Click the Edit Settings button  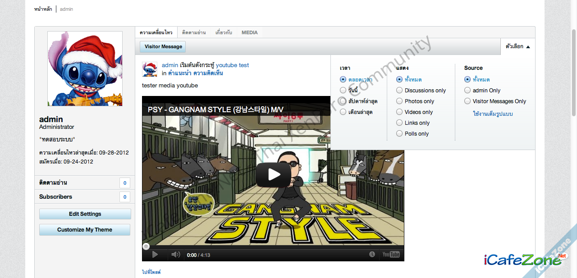85,214
